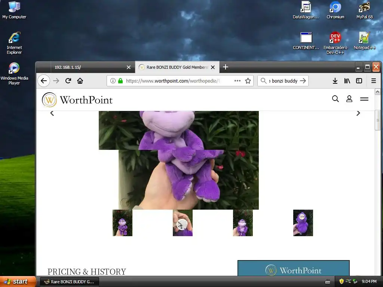Click the vertical scrollbar thumb

377,120
